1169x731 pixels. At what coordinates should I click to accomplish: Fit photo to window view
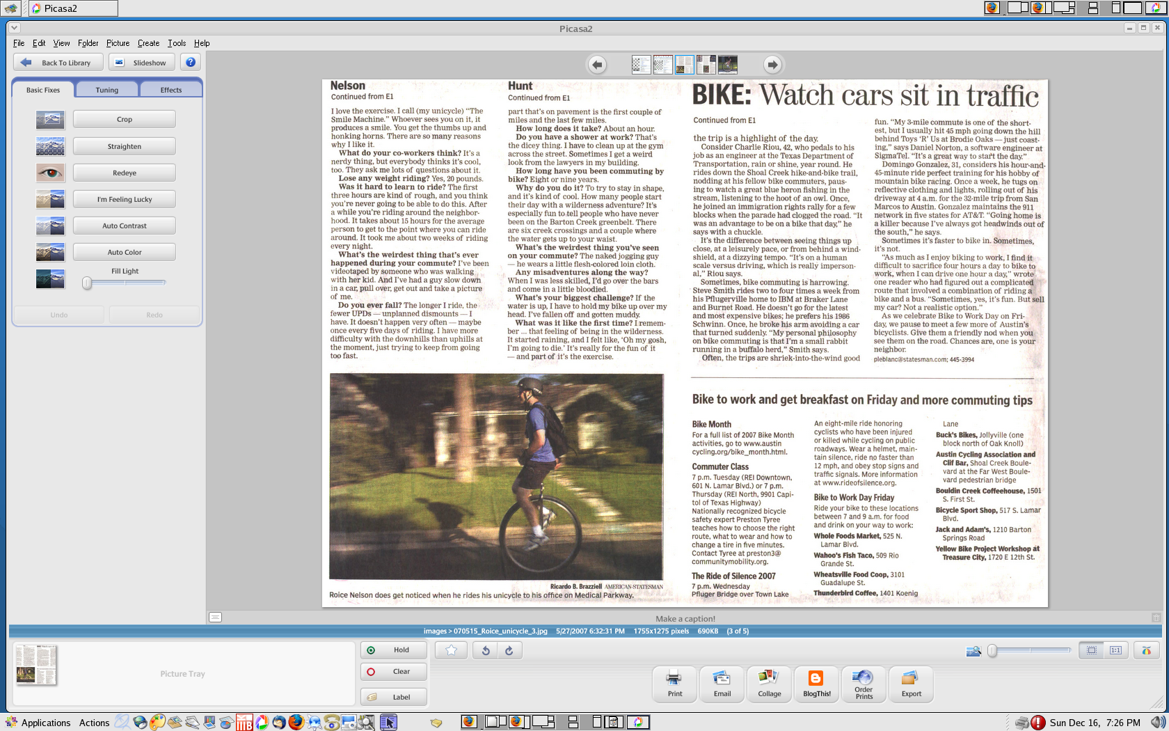point(1092,650)
